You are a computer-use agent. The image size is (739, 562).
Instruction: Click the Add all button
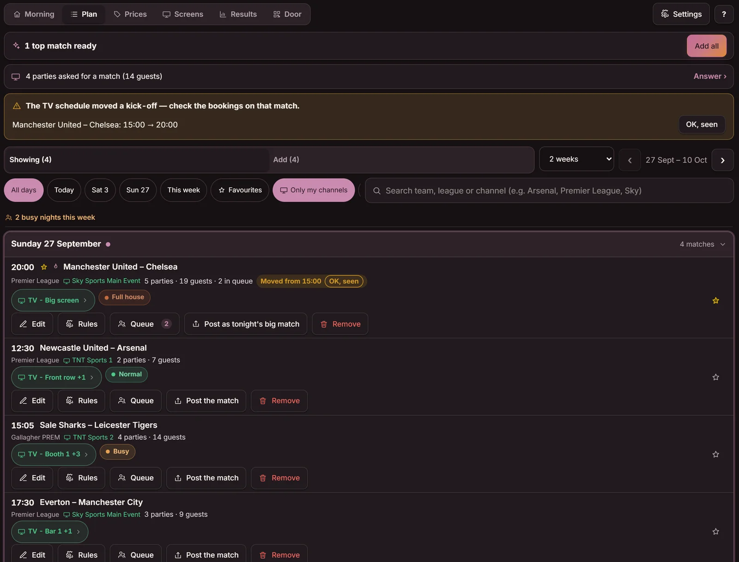(707, 46)
